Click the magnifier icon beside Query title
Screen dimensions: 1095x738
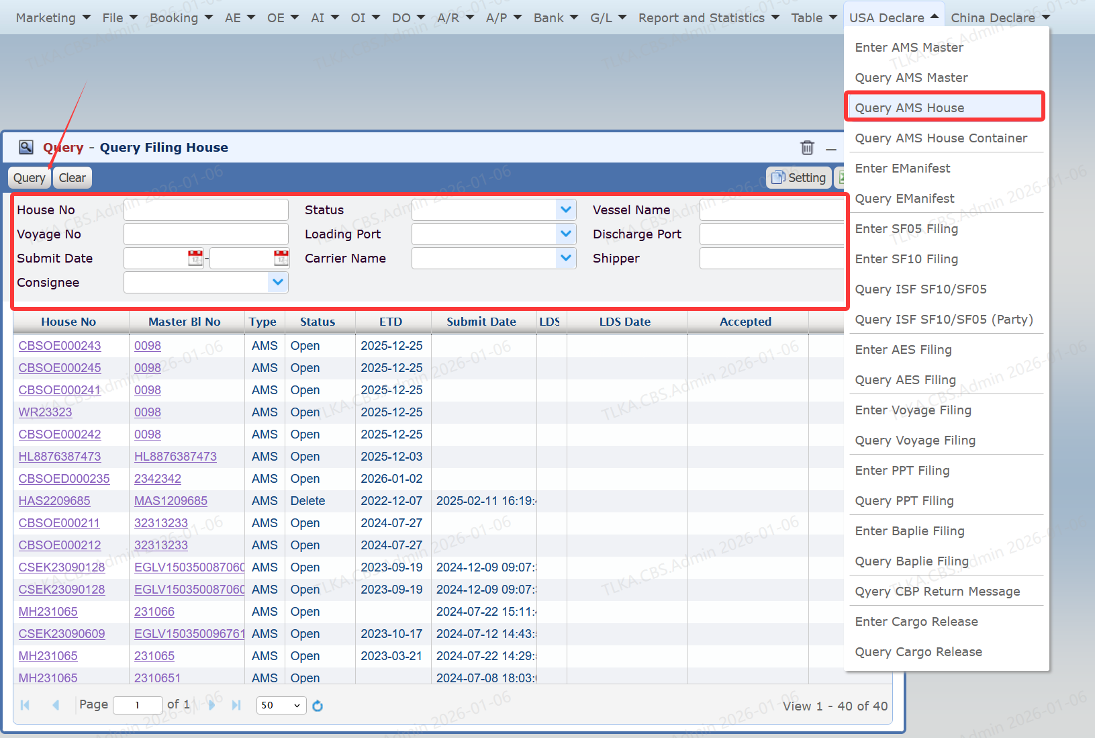26,147
